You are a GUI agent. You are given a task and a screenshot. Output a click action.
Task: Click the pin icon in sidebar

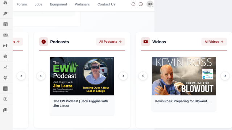click(x=5, y=14)
